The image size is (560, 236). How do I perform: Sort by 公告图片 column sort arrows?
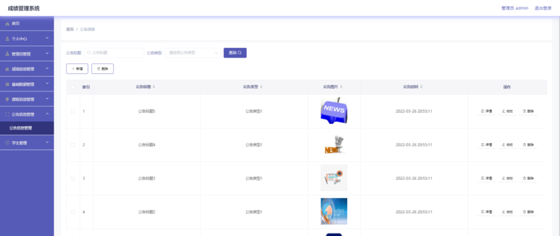pyautogui.click(x=341, y=87)
